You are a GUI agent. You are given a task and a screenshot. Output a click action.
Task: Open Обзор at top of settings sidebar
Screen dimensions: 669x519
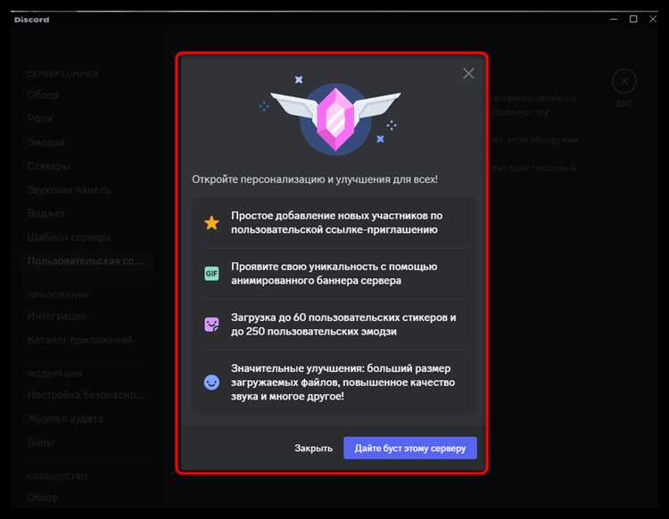(43, 95)
